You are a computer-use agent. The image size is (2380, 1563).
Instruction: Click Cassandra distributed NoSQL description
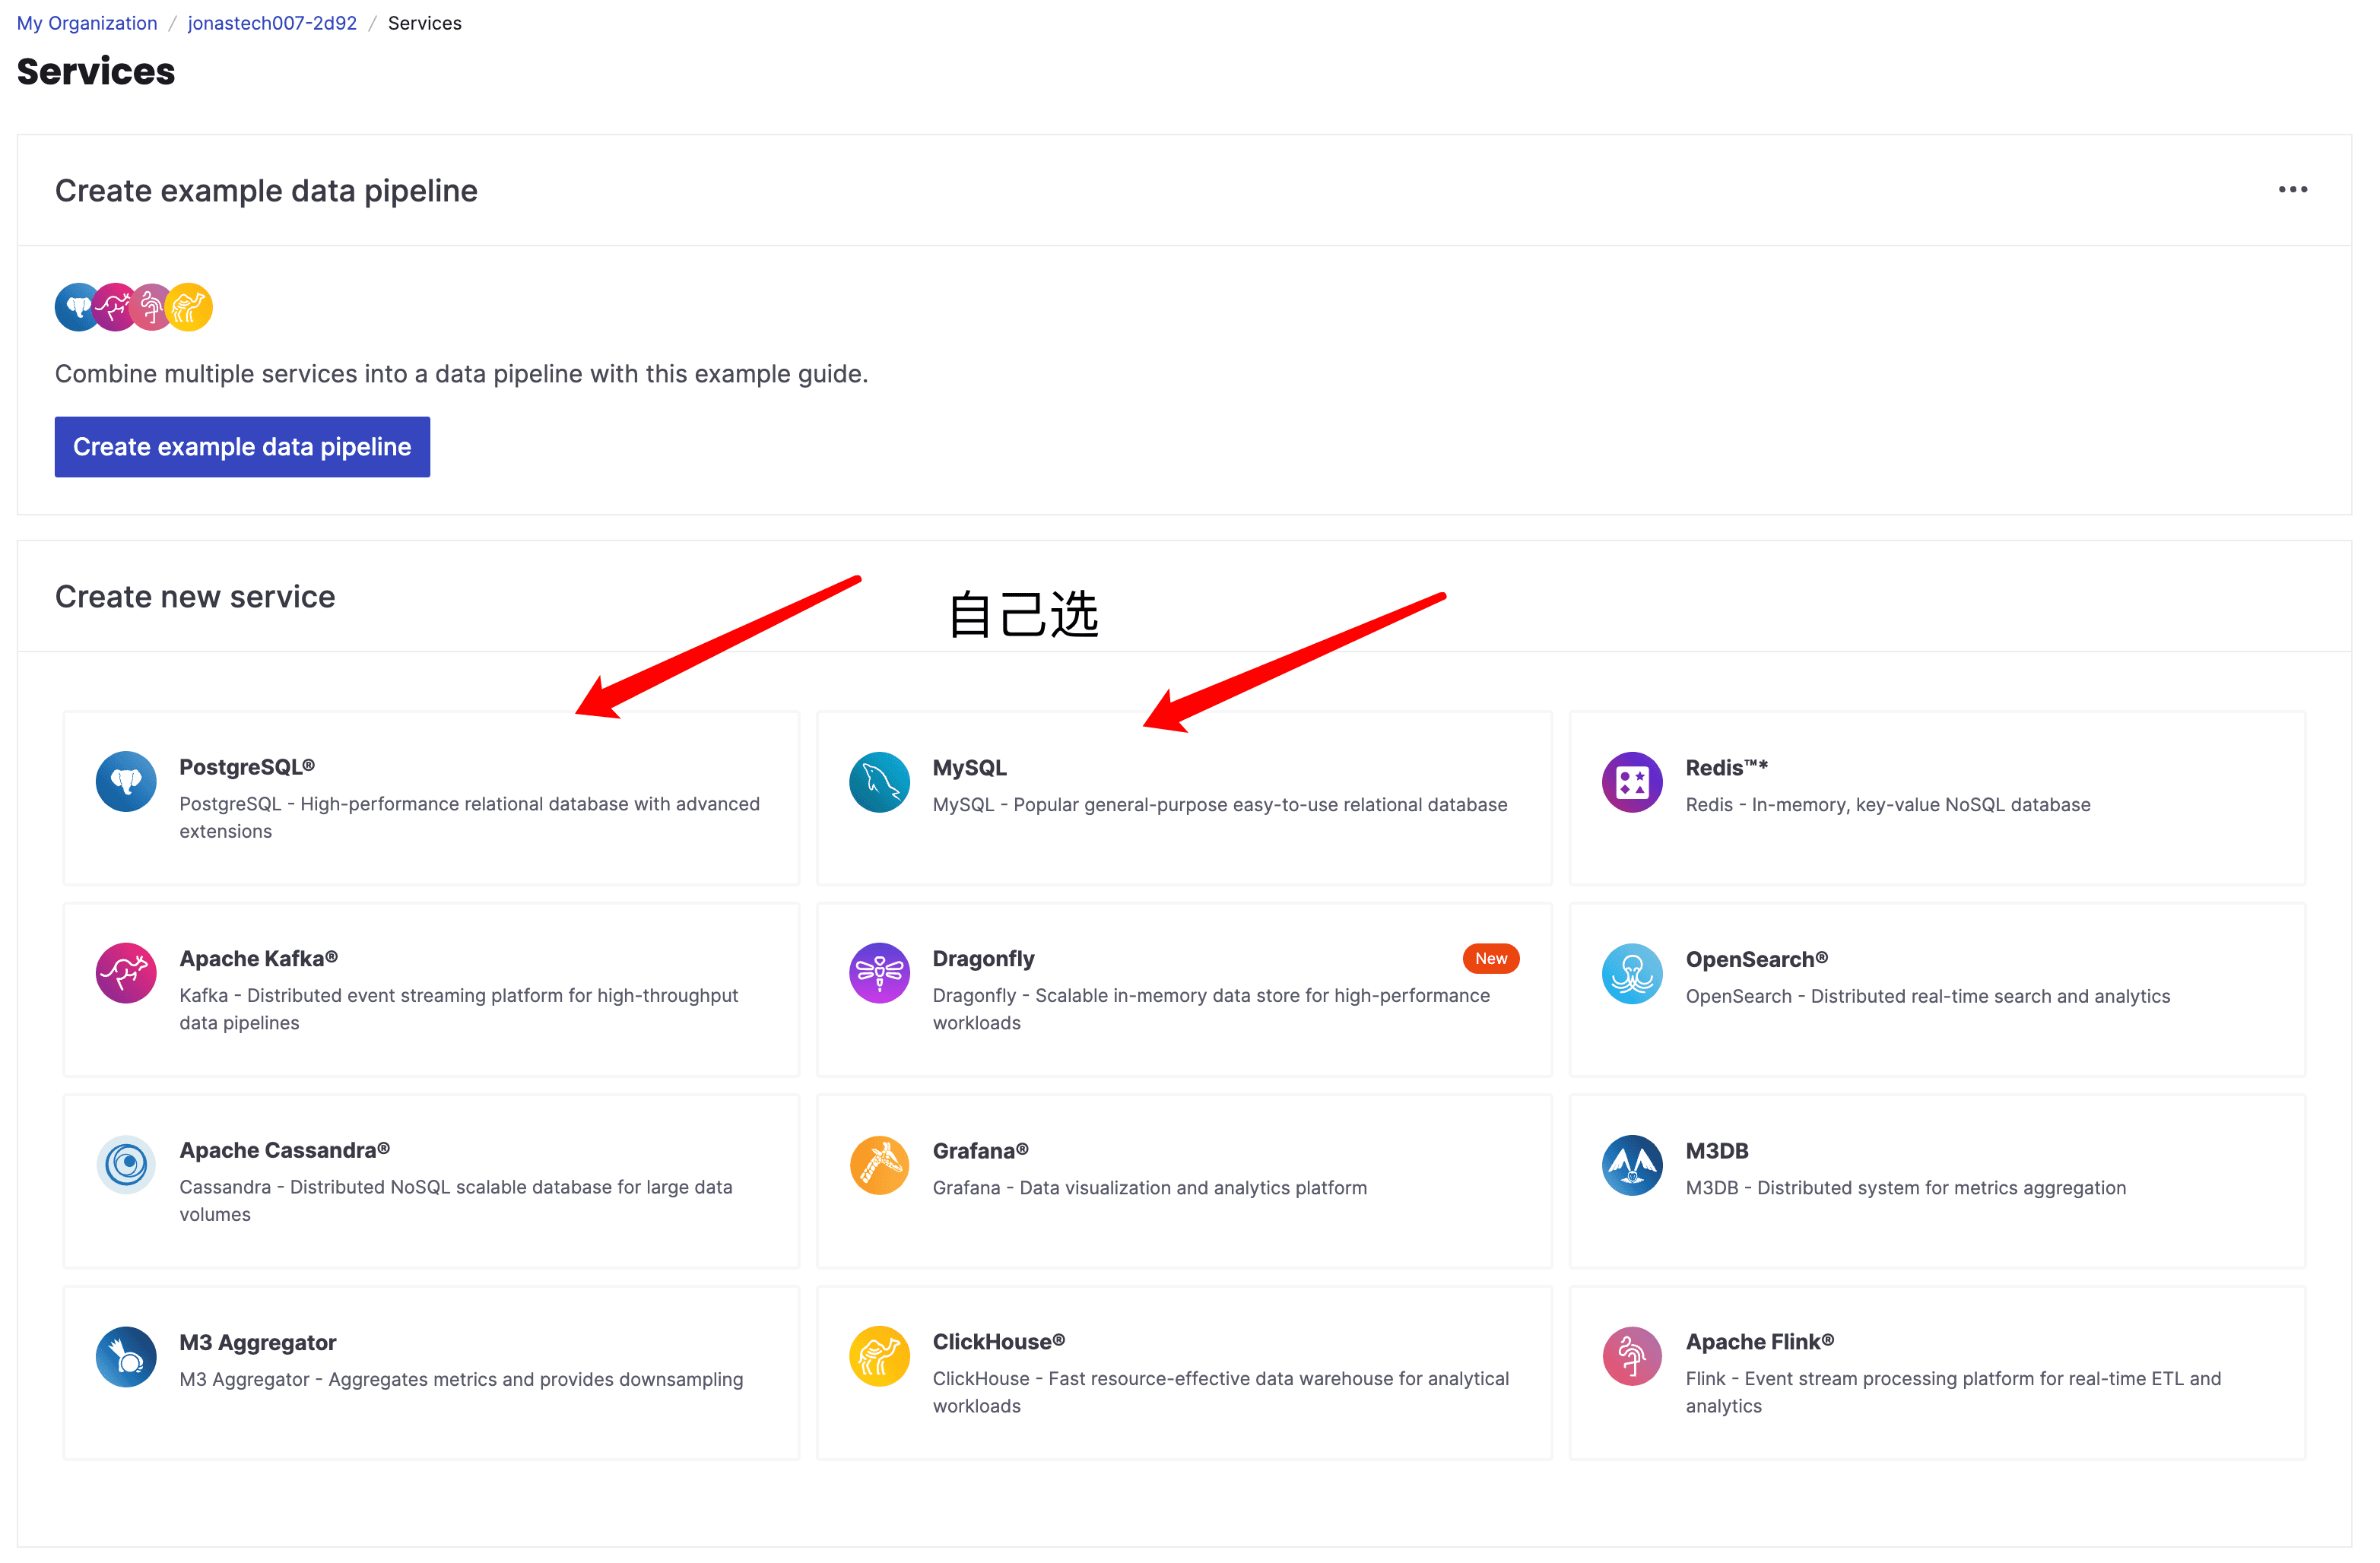point(456,1201)
